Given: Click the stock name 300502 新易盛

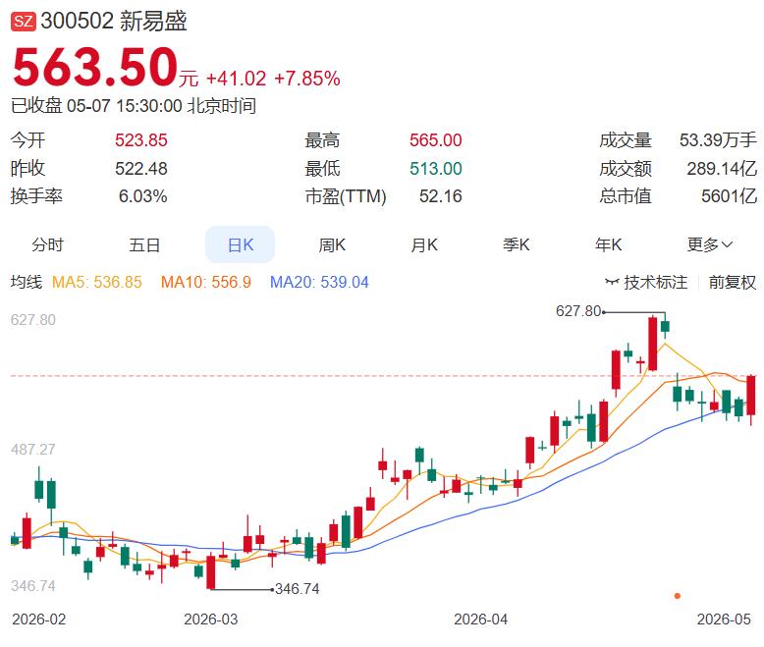Looking at the screenshot, I should click(x=114, y=22).
